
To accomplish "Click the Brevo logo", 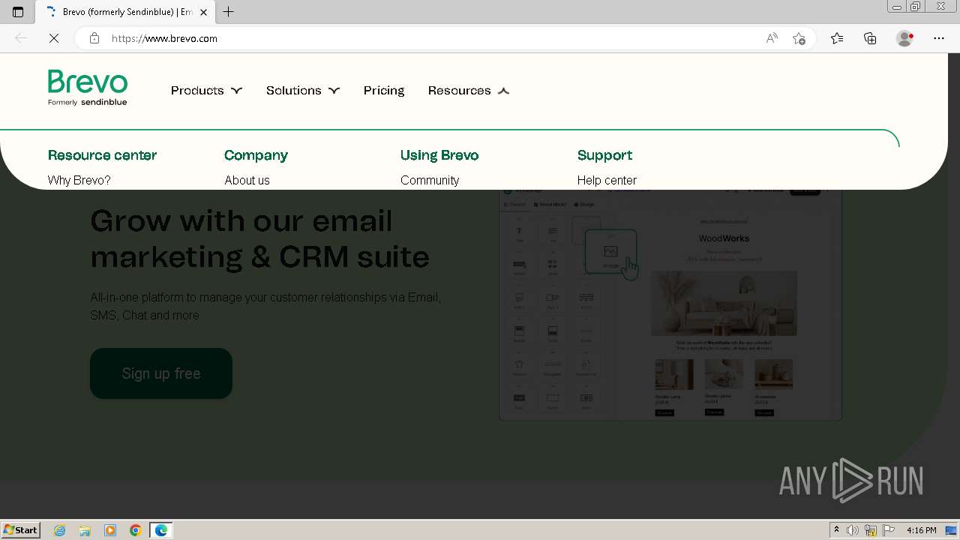I will pyautogui.click(x=88, y=88).
